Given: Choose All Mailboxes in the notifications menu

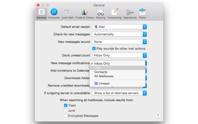Looking at the screenshot, I should click(117, 76).
